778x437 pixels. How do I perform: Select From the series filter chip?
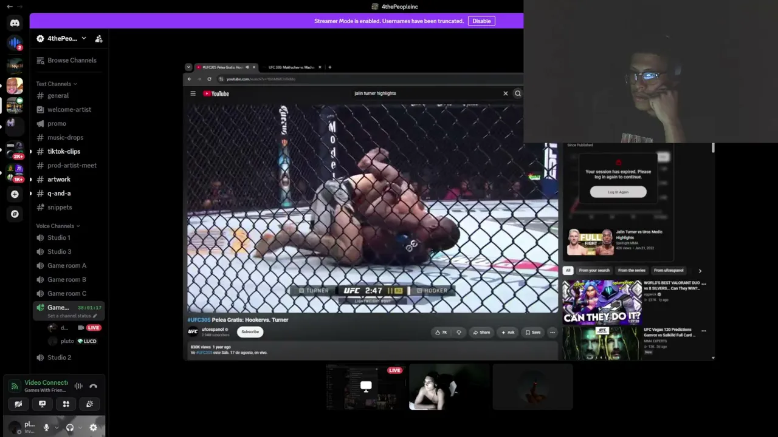click(632, 270)
